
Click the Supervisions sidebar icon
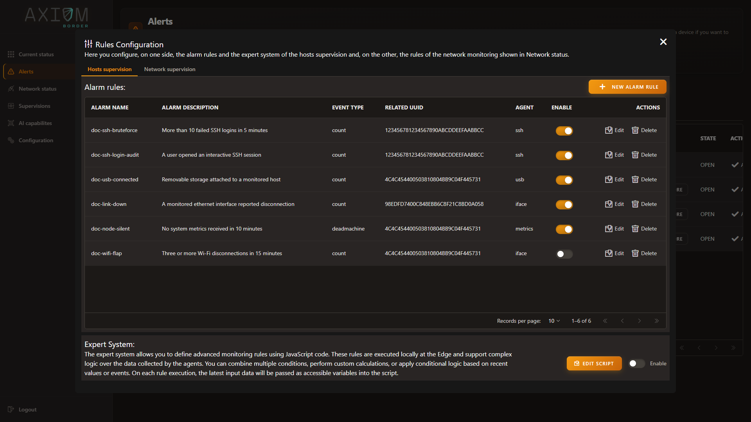pyautogui.click(x=11, y=106)
